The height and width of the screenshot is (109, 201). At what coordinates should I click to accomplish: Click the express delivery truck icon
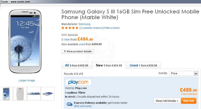[x=69, y=104]
